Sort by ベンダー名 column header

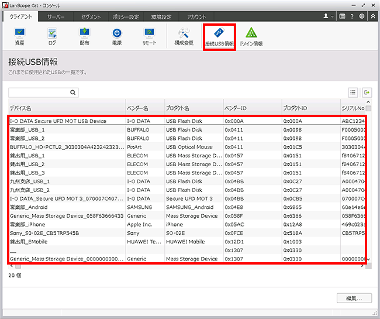(x=145, y=108)
